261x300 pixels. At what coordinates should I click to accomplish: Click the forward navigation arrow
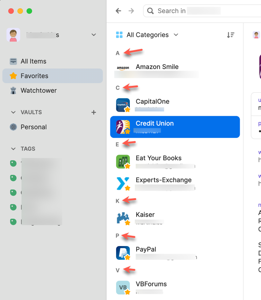tap(131, 11)
